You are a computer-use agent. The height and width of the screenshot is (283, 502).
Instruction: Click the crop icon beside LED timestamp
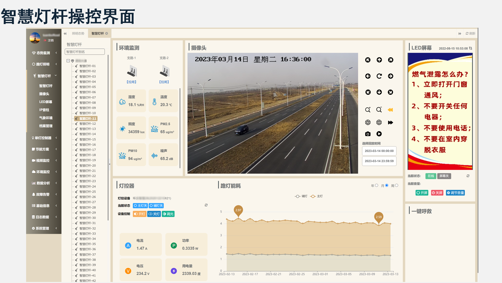click(x=471, y=48)
